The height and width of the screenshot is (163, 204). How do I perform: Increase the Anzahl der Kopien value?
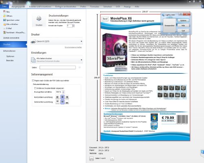[x=73, y=25]
